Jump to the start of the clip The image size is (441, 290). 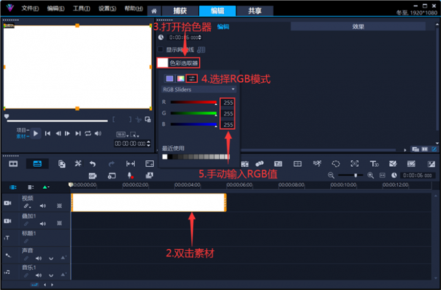[48, 134]
